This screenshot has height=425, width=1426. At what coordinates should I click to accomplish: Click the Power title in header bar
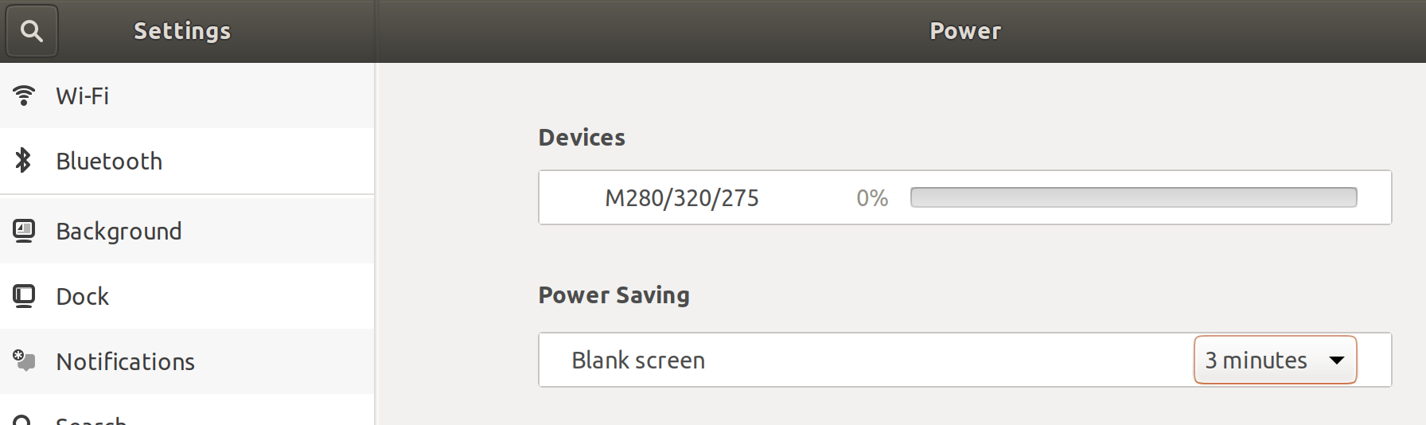(x=965, y=31)
